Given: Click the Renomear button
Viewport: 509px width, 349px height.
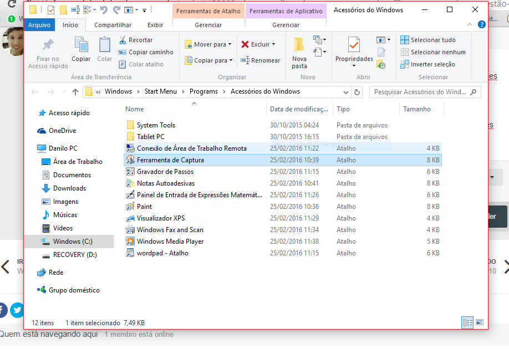Looking at the screenshot, I should 260,60.
